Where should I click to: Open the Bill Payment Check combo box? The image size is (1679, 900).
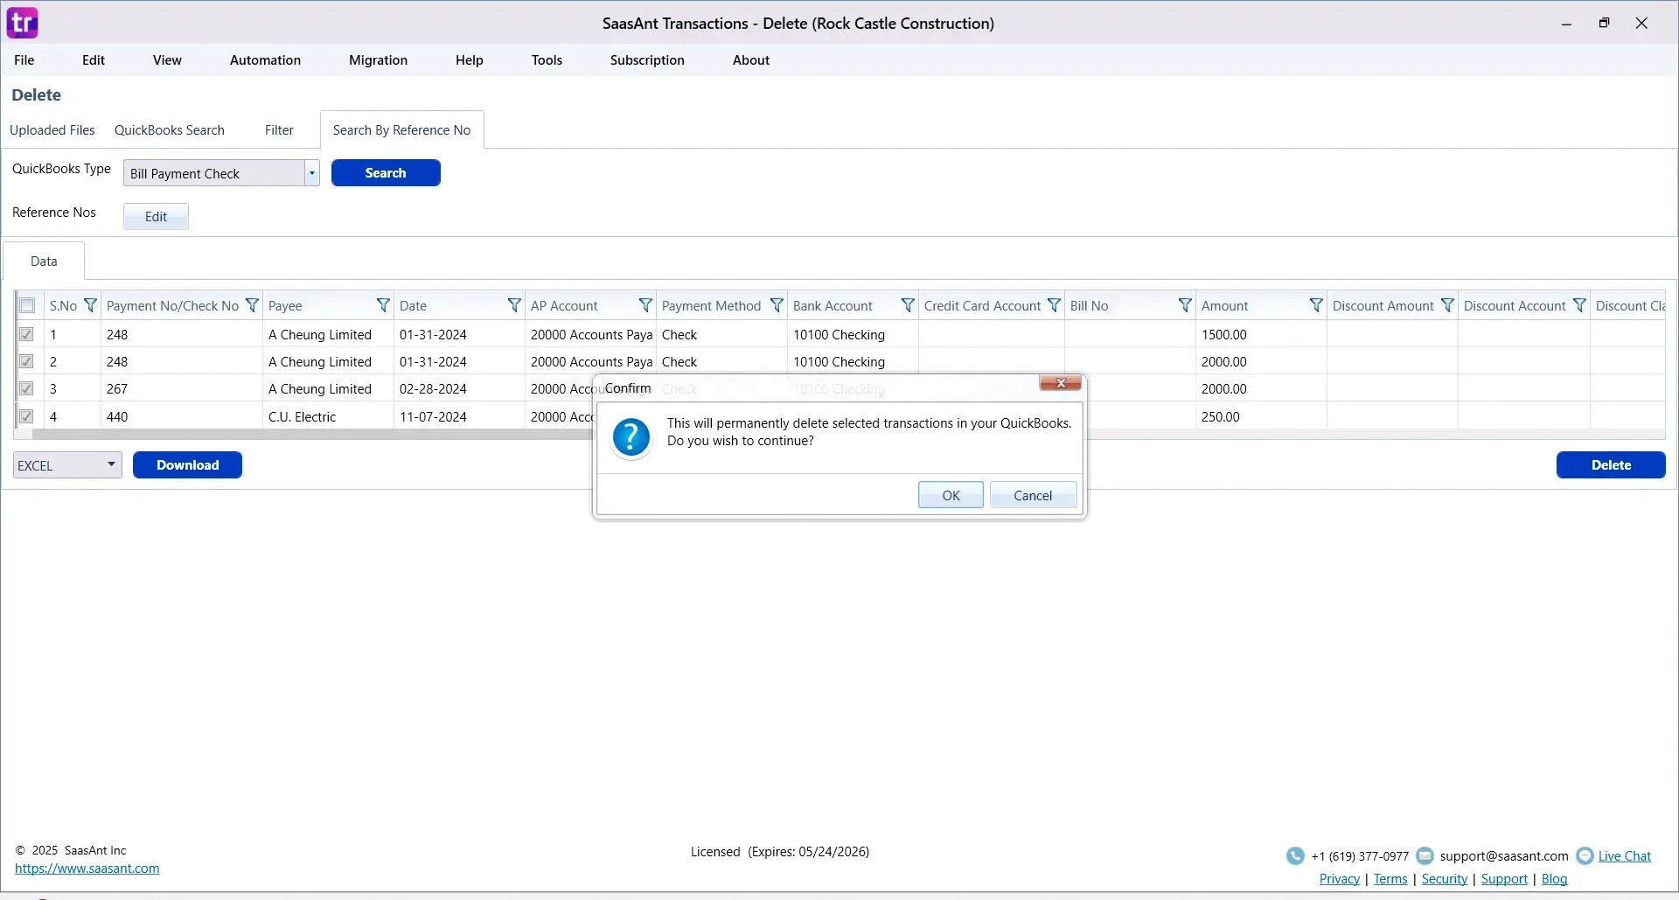221,173
